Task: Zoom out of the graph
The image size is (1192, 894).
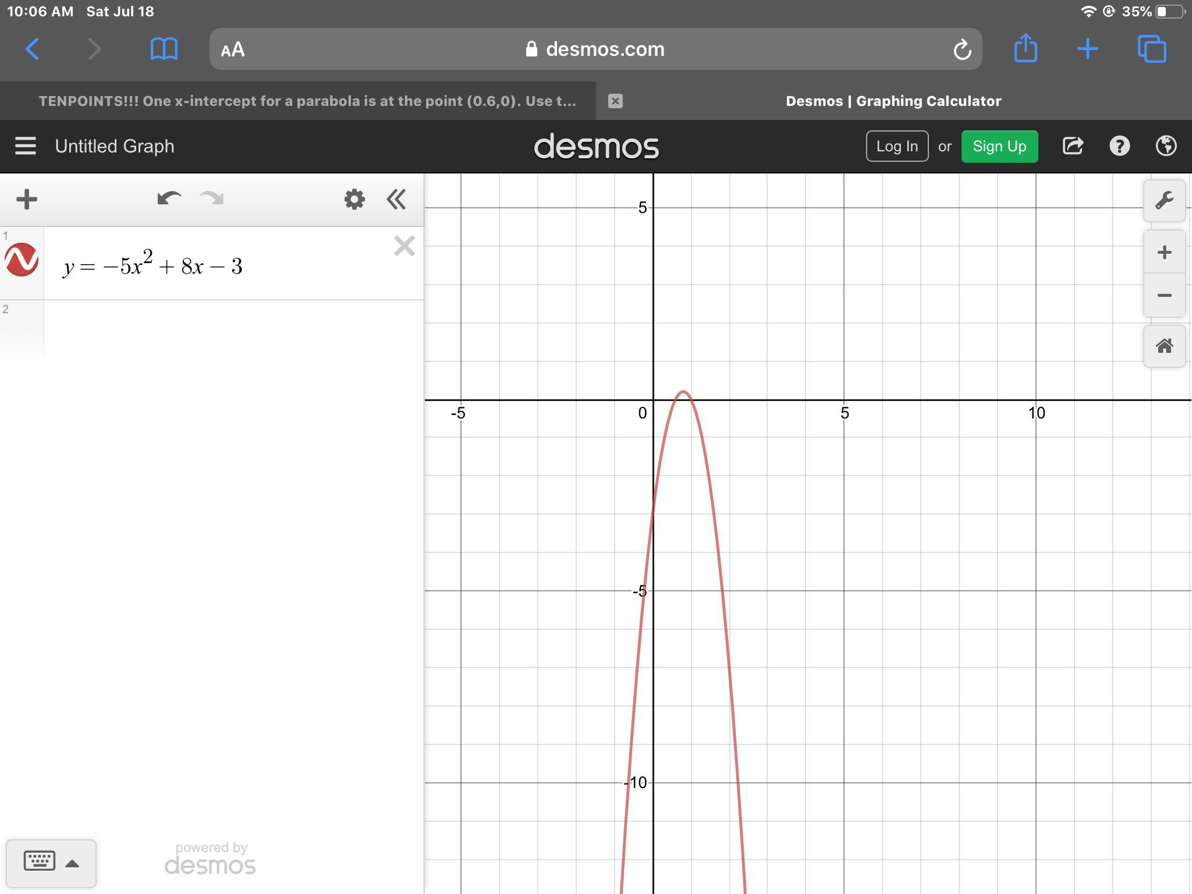Action: [x=1164, y=296]
